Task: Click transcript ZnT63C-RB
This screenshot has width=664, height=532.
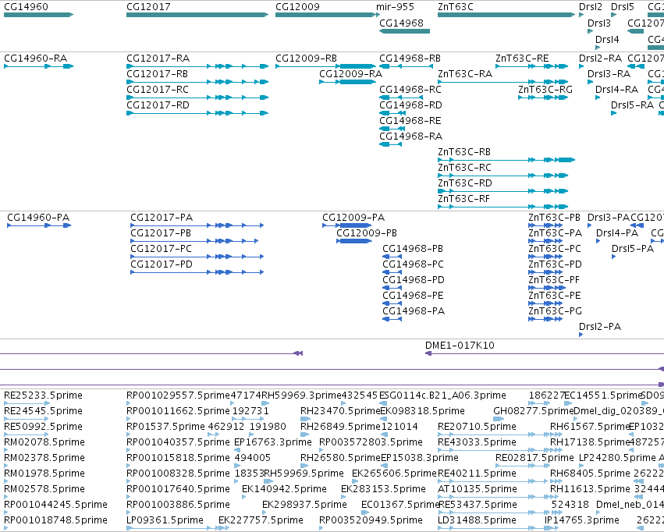Action: (x=464, y=151)
